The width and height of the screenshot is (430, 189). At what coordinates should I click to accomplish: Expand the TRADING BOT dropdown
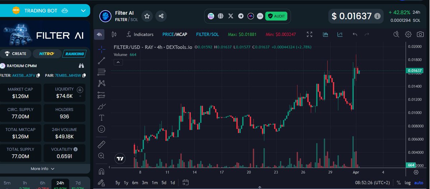[83, 11]
